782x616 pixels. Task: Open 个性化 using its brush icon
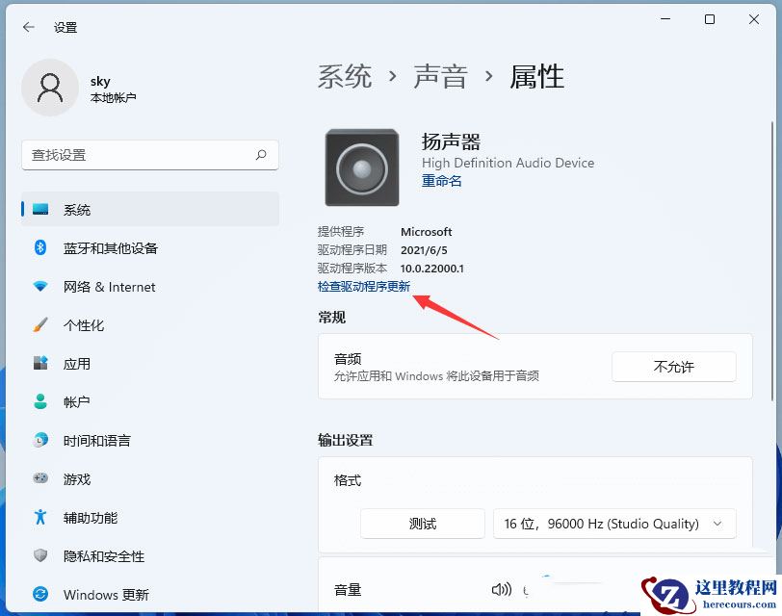pos(39,325)
